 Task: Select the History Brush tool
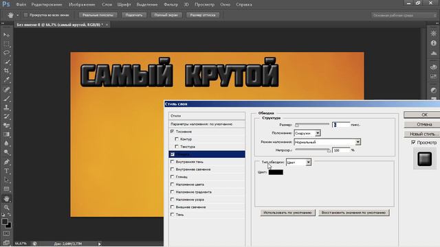[6, 117]
